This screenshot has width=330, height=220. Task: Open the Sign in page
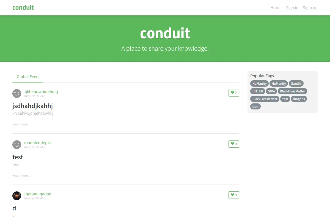pyautogui.click(x=292, y=8)
